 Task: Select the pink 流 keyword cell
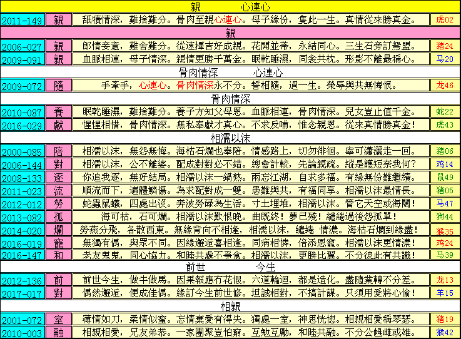click(59, 190)
